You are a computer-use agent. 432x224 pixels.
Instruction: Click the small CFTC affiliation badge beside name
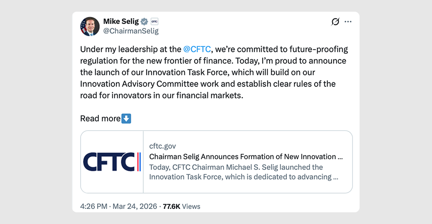(x=154, y=21)
